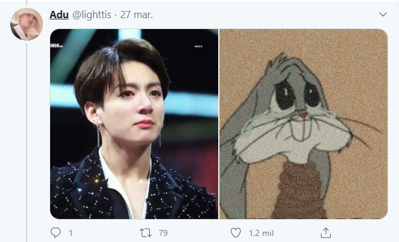Open the Adu profile avatar

coord(27,24)
